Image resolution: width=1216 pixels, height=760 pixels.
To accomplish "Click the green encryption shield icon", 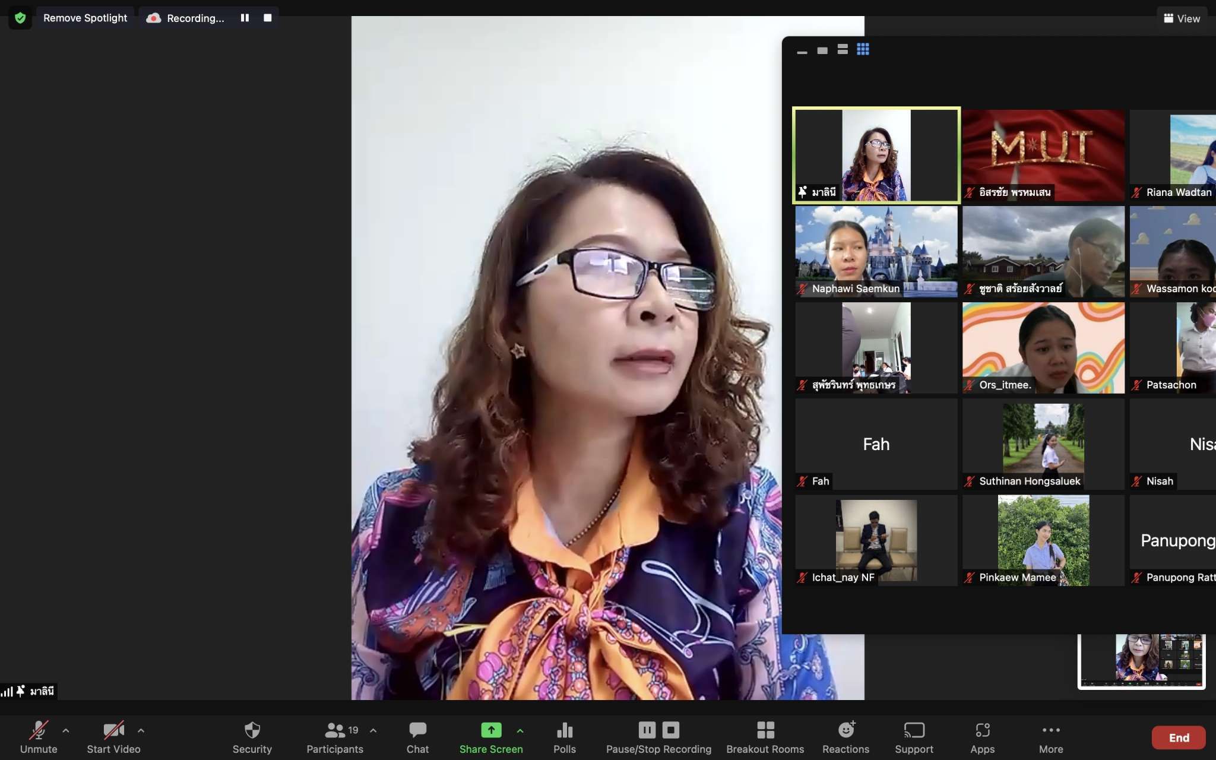I will pyautogui.click(x=20, y=18).
